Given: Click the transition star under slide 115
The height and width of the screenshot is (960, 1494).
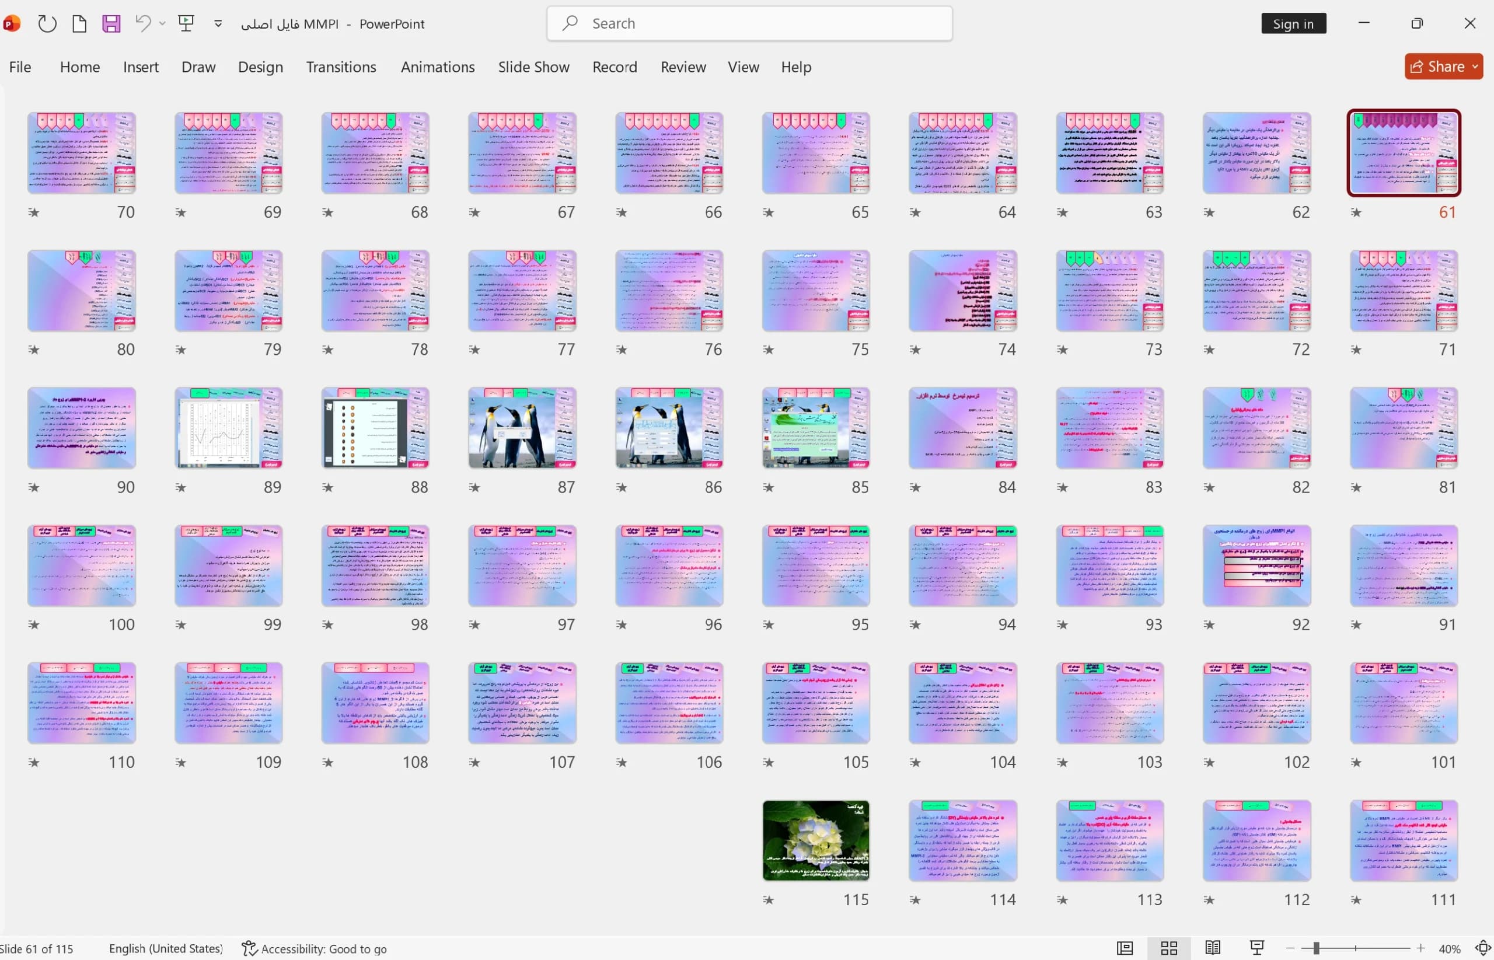Looking at the screenshot, I should point(769,899).
